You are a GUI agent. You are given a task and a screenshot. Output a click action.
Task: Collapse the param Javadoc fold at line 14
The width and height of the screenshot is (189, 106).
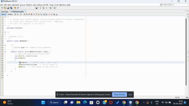pyautogui.click(x=5, y=45)
